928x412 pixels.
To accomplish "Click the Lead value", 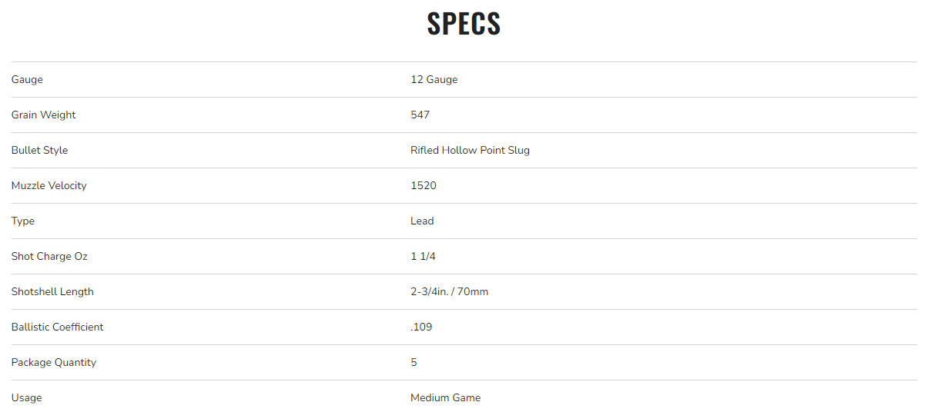I will pos(422,221).
